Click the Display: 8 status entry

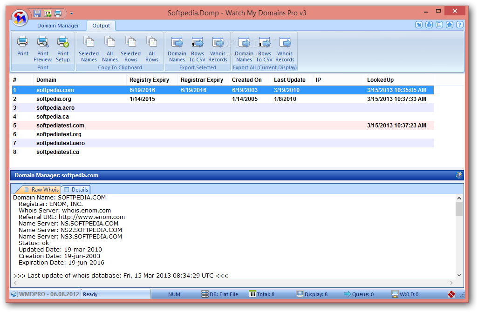coord(313,294)
